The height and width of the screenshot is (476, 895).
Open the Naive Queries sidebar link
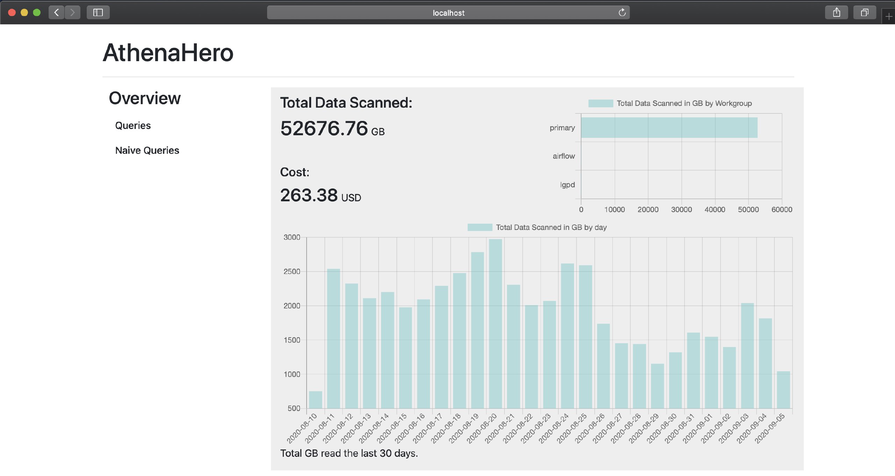147,150
